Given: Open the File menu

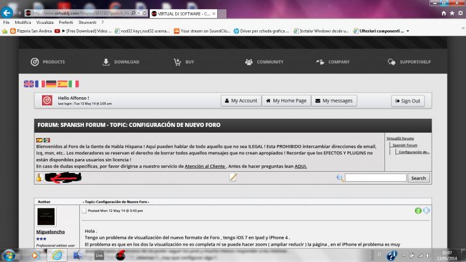Looking at the screenshot, I should pyautogui.click(x=6, y=22).
